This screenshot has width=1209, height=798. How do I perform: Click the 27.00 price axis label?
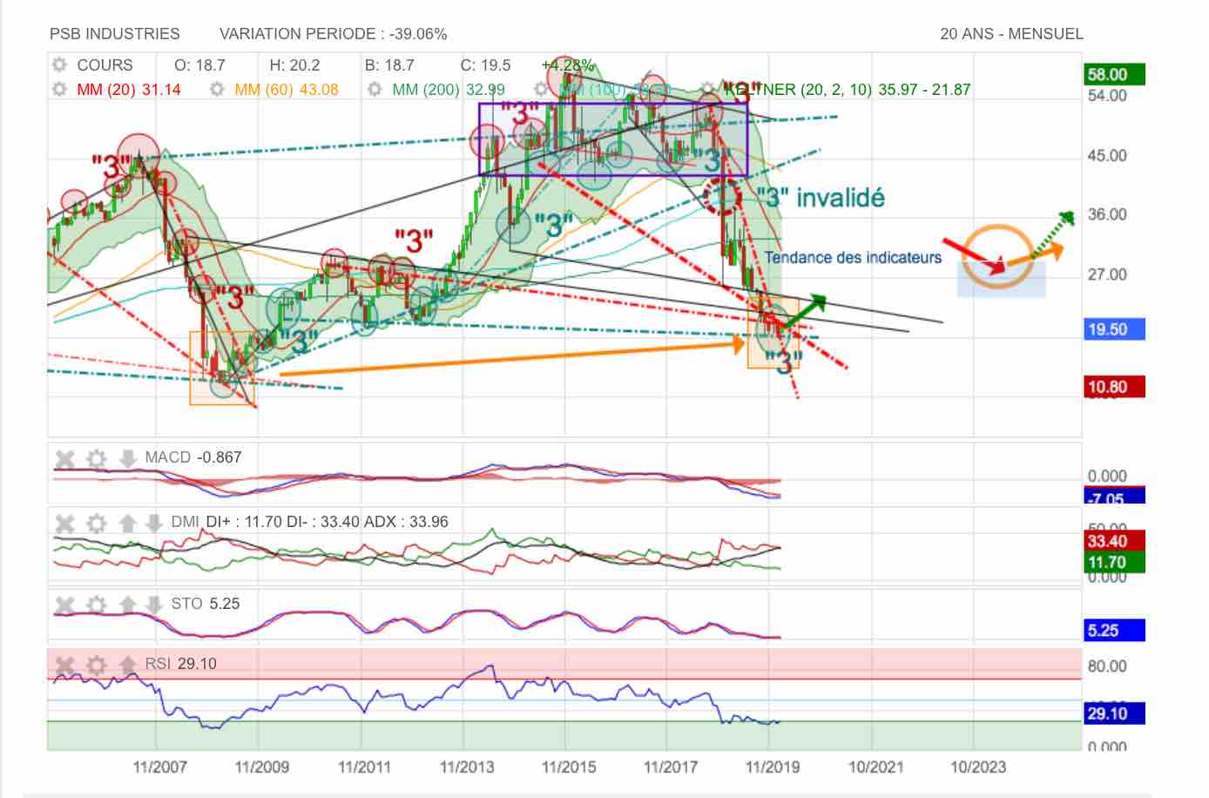1107,274
